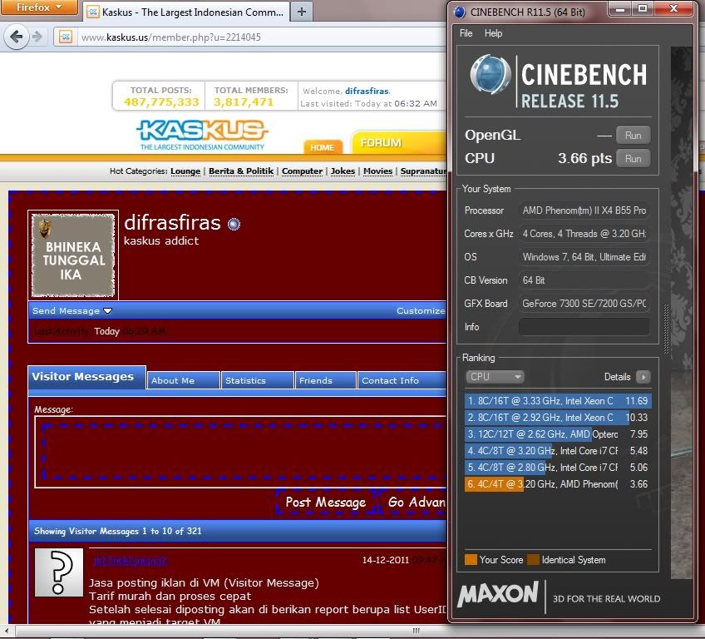Click the Cores x GHz value field
Viewport: 705px width, 639px height.
tap(584, 234)
